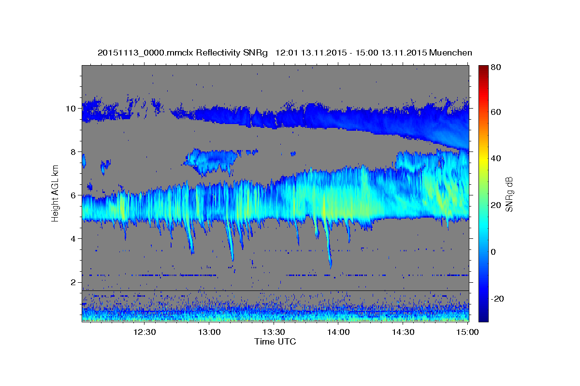Click the 13:30 time tick label
580x386 pixels.
(274, 332)
